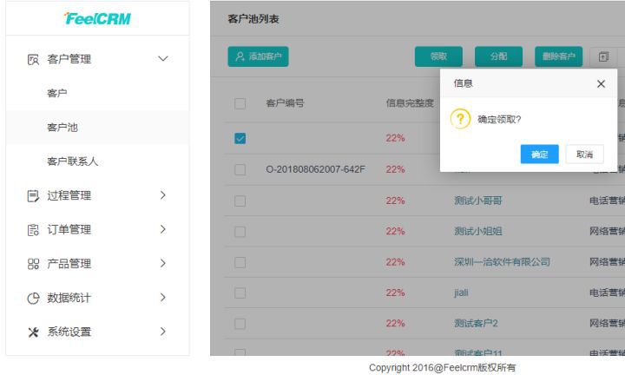Select the 客户 submenu item
The height and width of the screenshot is (375, 625).
[57, 93]
